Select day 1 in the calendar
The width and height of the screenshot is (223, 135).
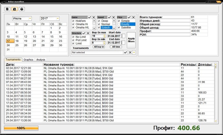[x=54, y=28]
